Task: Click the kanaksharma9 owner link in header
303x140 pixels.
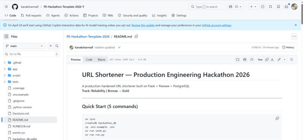Action: 30,7
